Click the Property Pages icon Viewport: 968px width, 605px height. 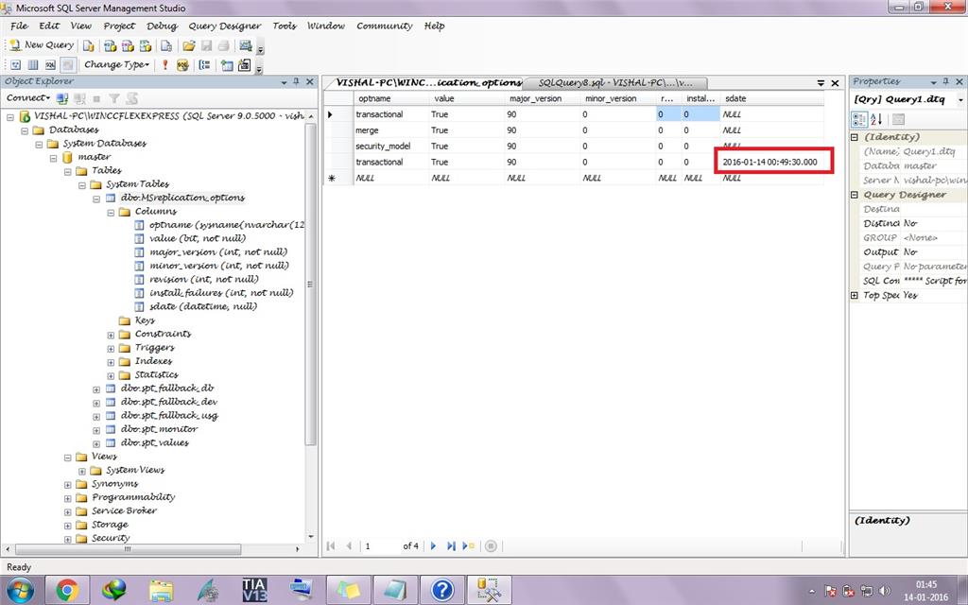tap(898, 119)
